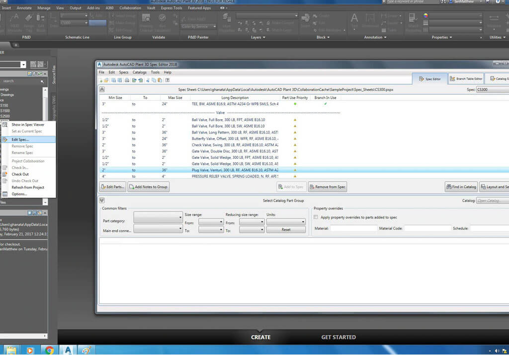
Task: Click the Edit Parts... button
Action: pos(113,187)
